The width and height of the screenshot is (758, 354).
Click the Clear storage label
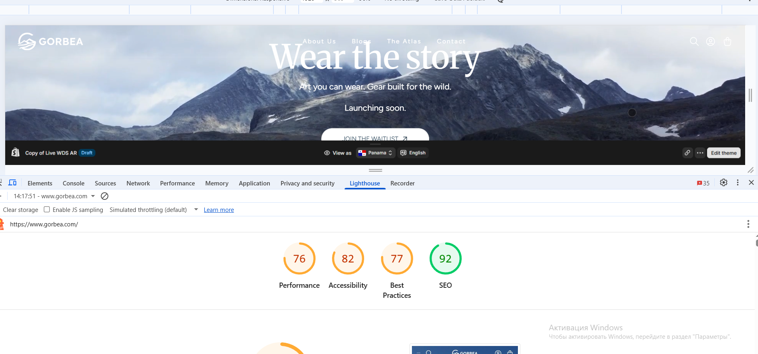pos(20,210)
